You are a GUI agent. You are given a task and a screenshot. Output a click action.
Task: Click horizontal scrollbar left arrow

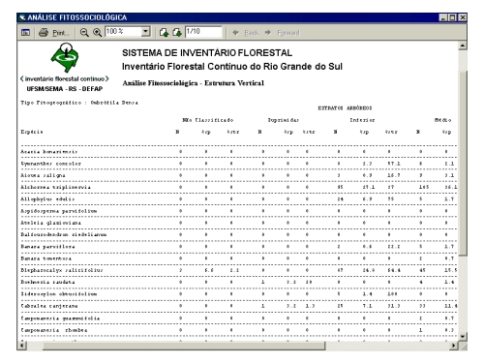pyautogui.click(x=22, y=346)
